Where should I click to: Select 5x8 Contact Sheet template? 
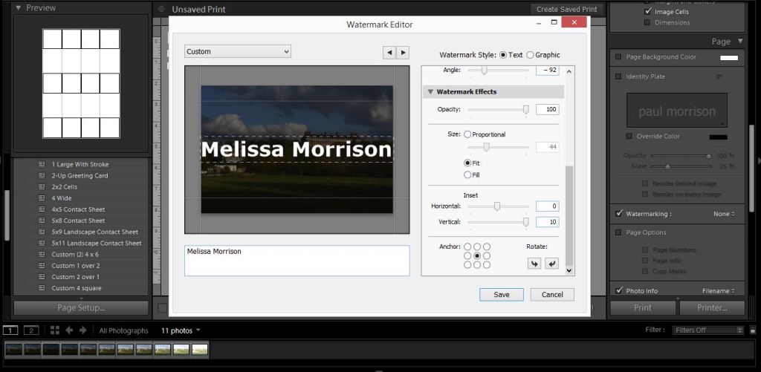(78, 221)
